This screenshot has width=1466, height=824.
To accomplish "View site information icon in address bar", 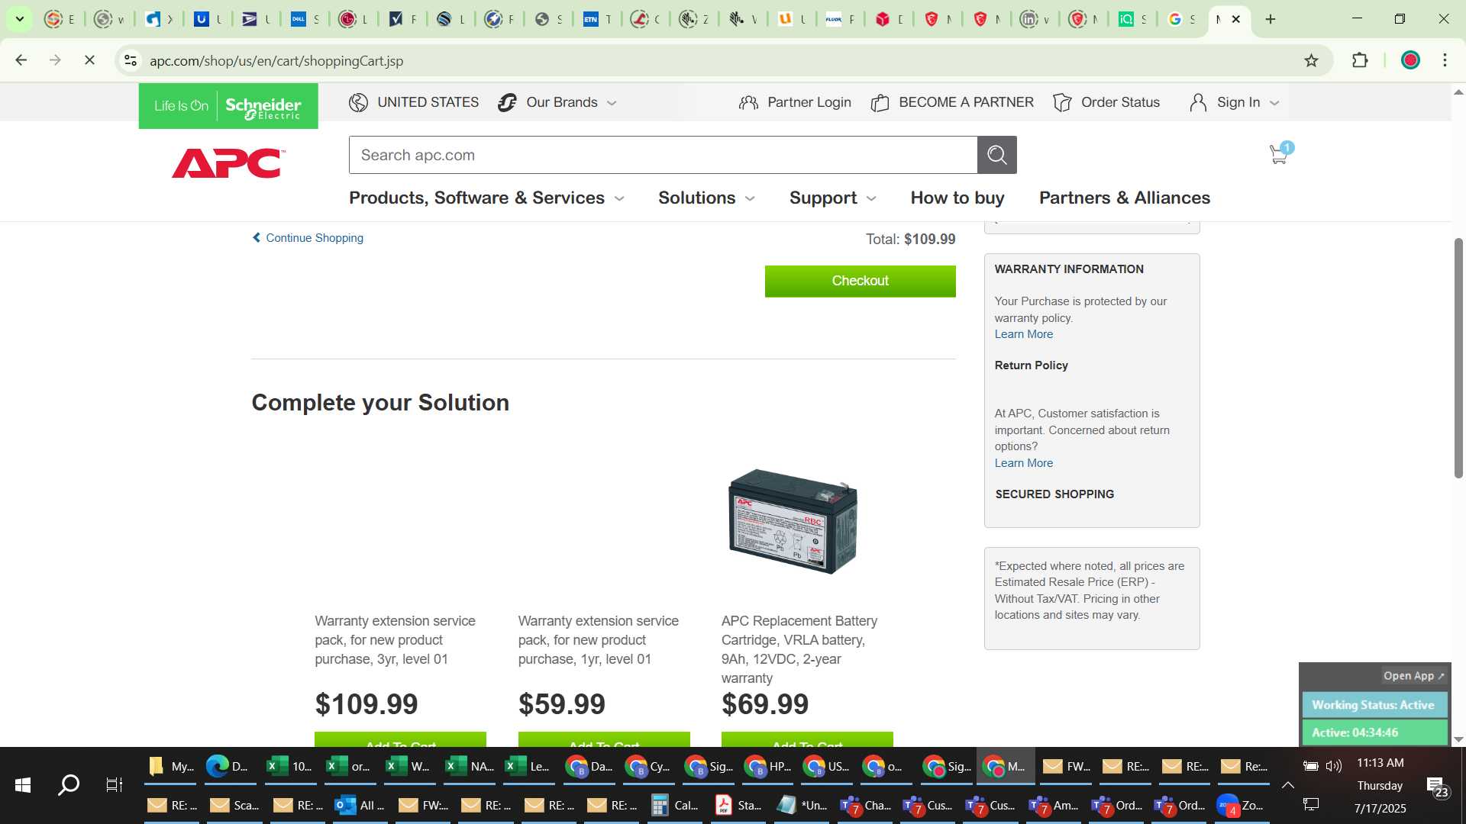I will click(x=131, y=60).
